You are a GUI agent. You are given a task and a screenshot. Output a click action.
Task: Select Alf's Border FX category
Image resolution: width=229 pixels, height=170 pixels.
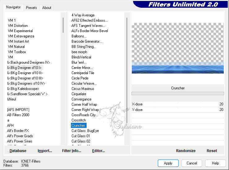(18, 131)
